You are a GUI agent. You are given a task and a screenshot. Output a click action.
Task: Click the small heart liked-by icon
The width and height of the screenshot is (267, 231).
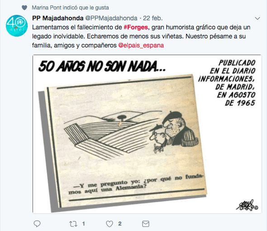click(x=24, y=8)
